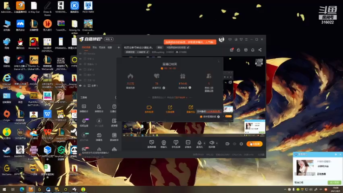343x193 pixels.
Task: Click the unlock padlock icon in top toolbar
Action: point(238,50)
